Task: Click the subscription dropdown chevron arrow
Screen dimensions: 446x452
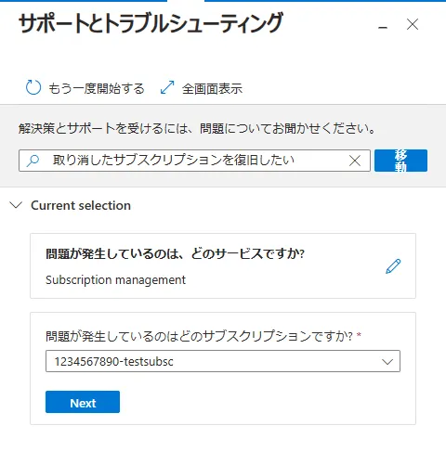Action: [x=387, y=361]
